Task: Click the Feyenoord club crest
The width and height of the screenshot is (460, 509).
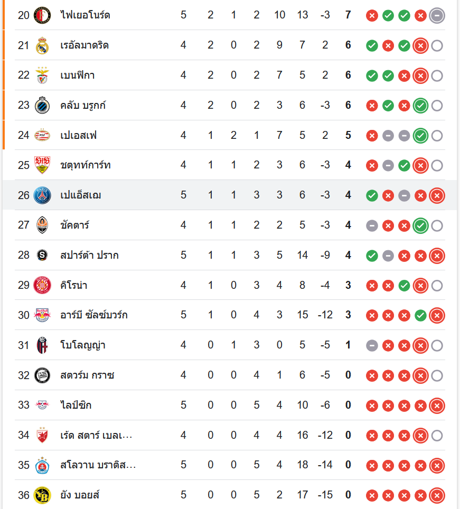Action: click(x=42, y=15)
